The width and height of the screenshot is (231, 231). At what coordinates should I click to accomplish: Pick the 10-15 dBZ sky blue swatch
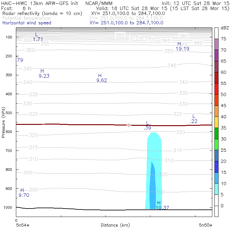(x=216, y=178)
